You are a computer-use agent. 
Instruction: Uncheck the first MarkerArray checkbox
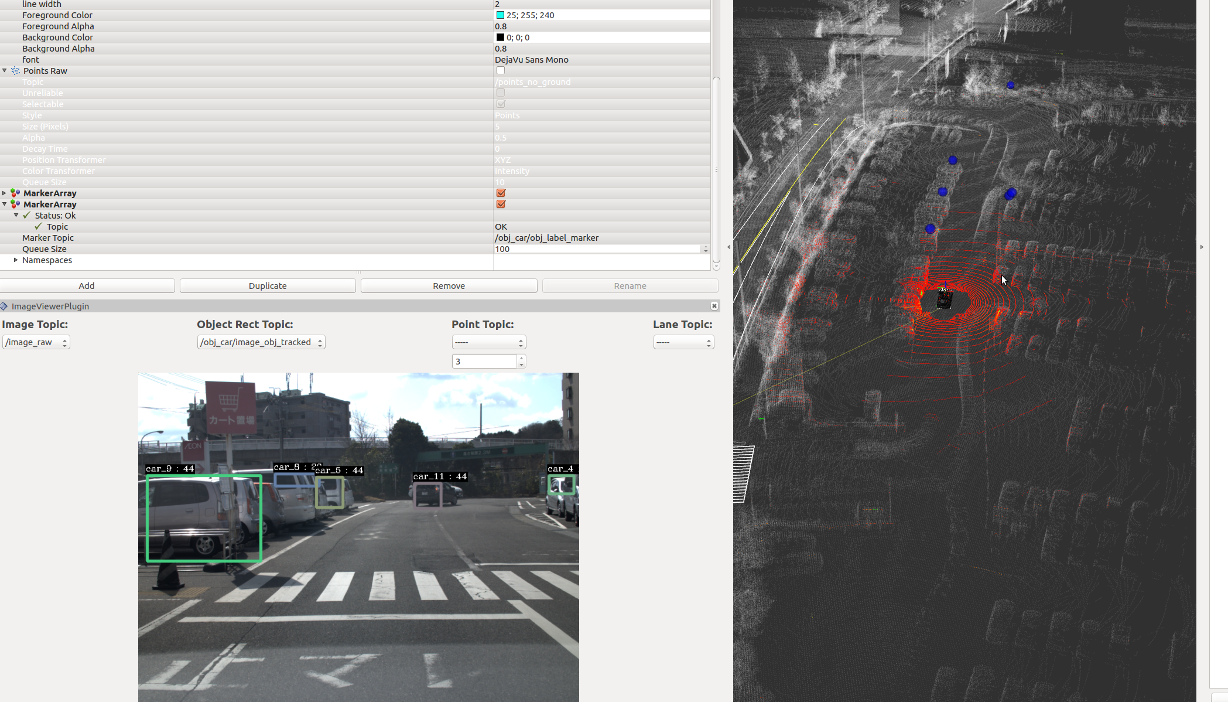[501, 193]
